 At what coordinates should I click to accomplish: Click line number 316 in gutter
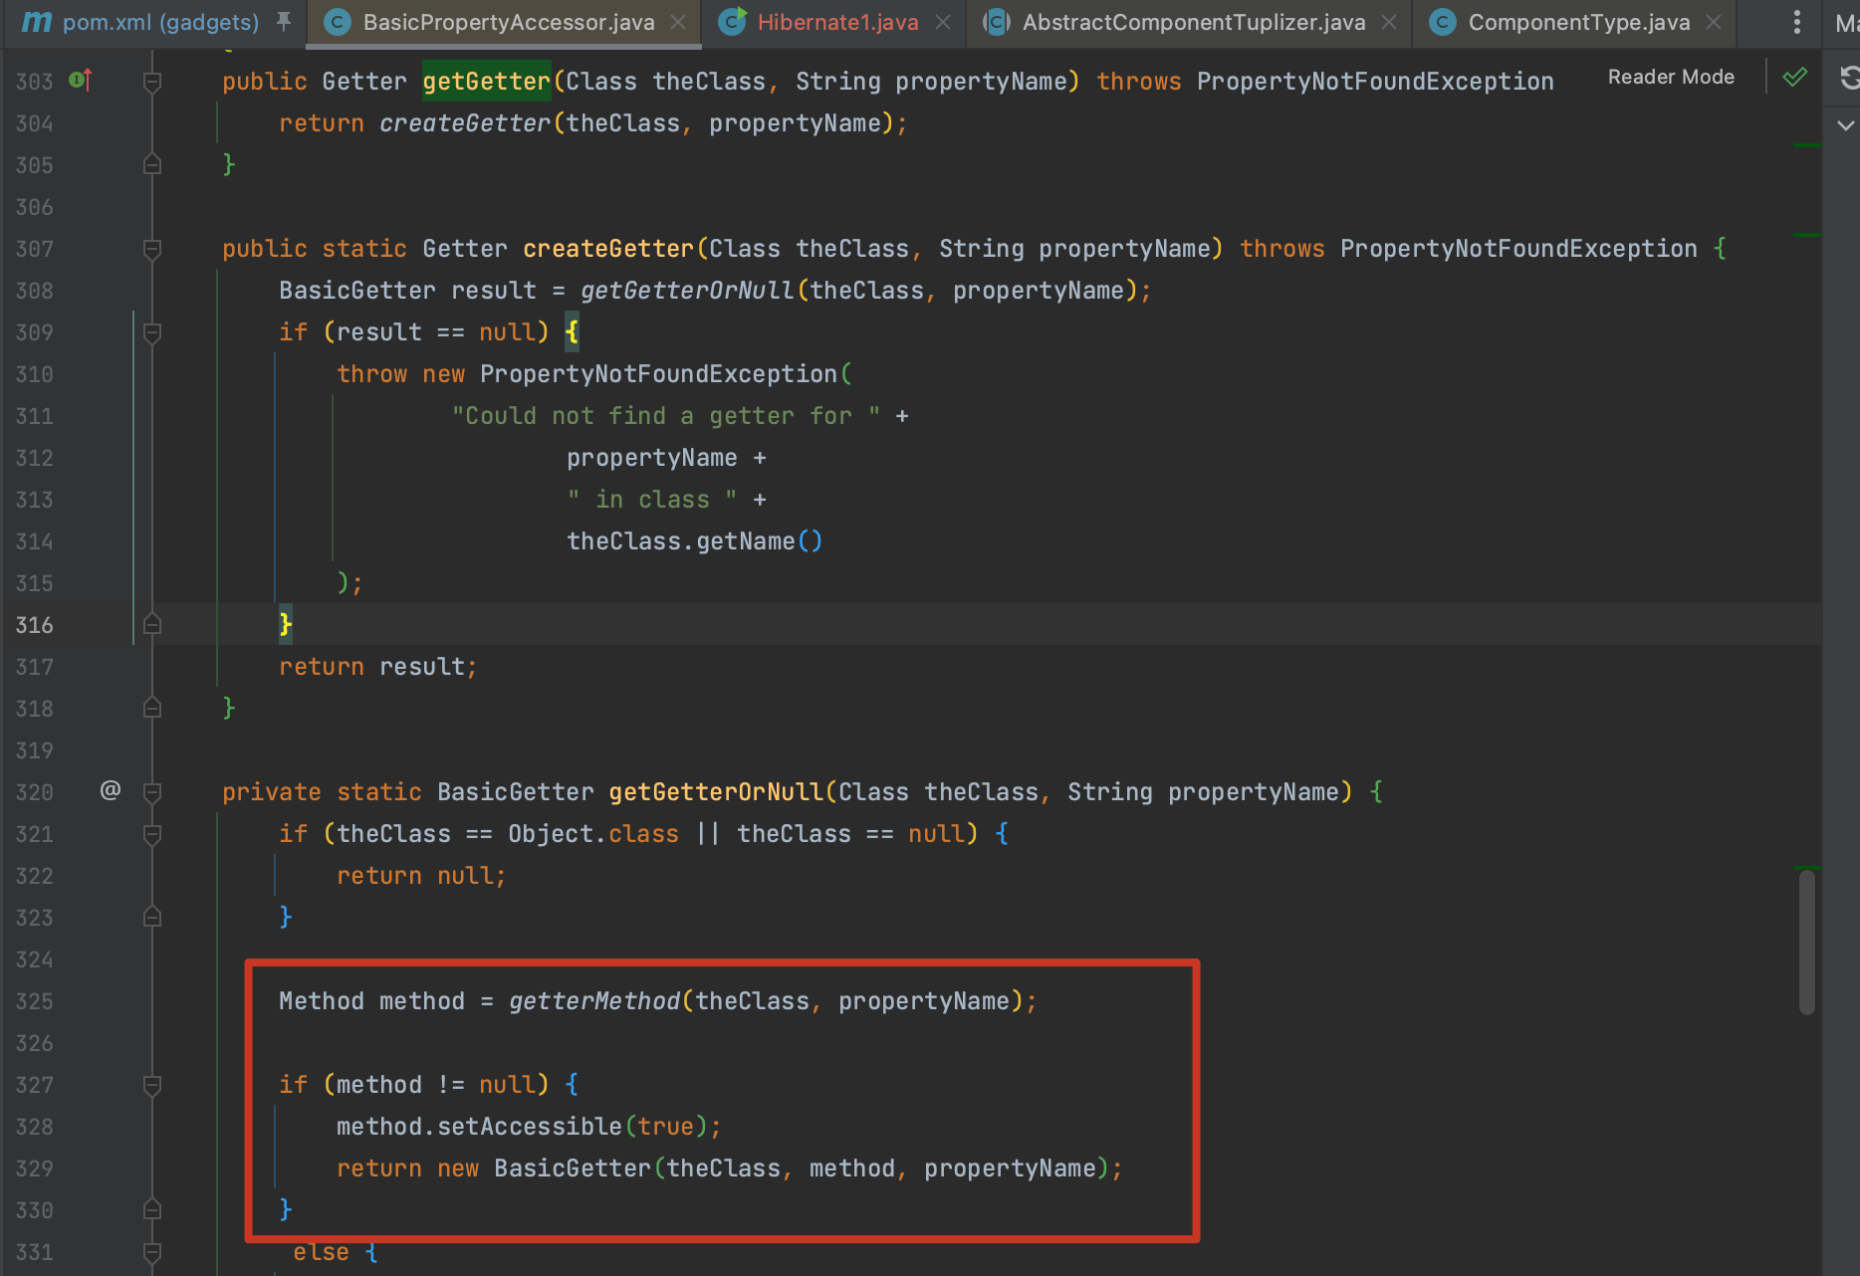(x=35, y=625)
